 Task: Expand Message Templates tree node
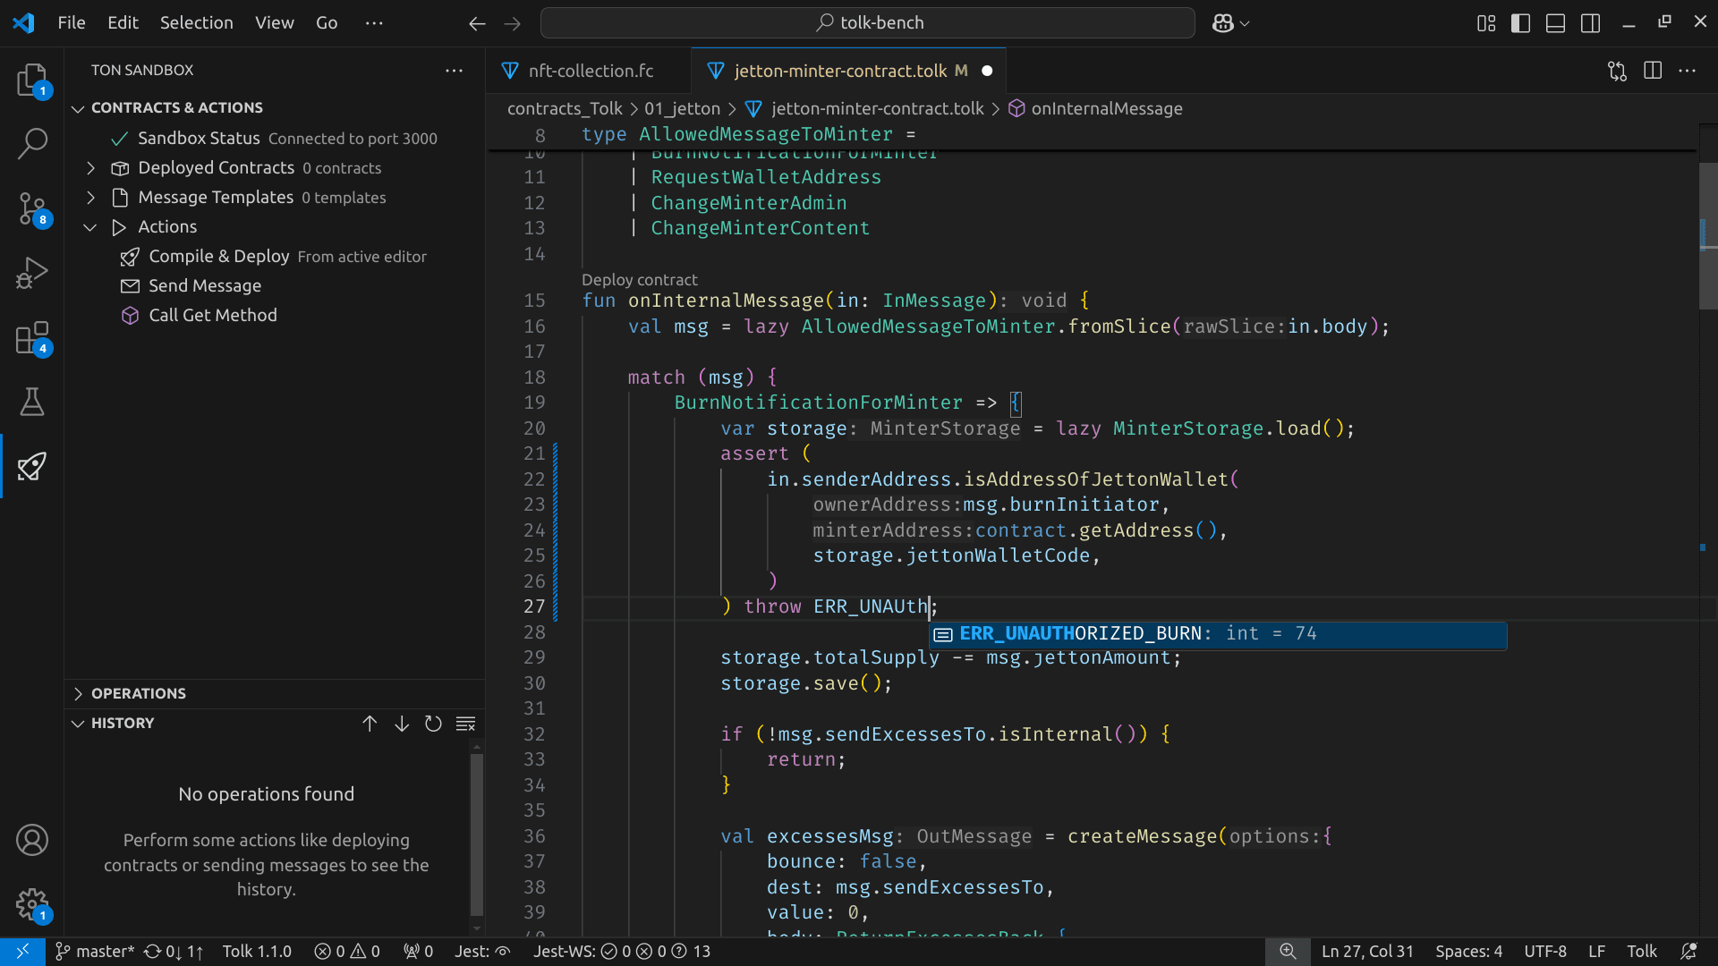tap(90, 198)
